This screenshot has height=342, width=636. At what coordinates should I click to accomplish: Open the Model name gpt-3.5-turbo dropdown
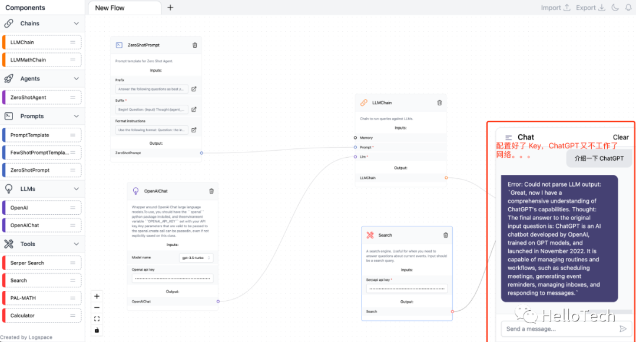click(196, 258)
